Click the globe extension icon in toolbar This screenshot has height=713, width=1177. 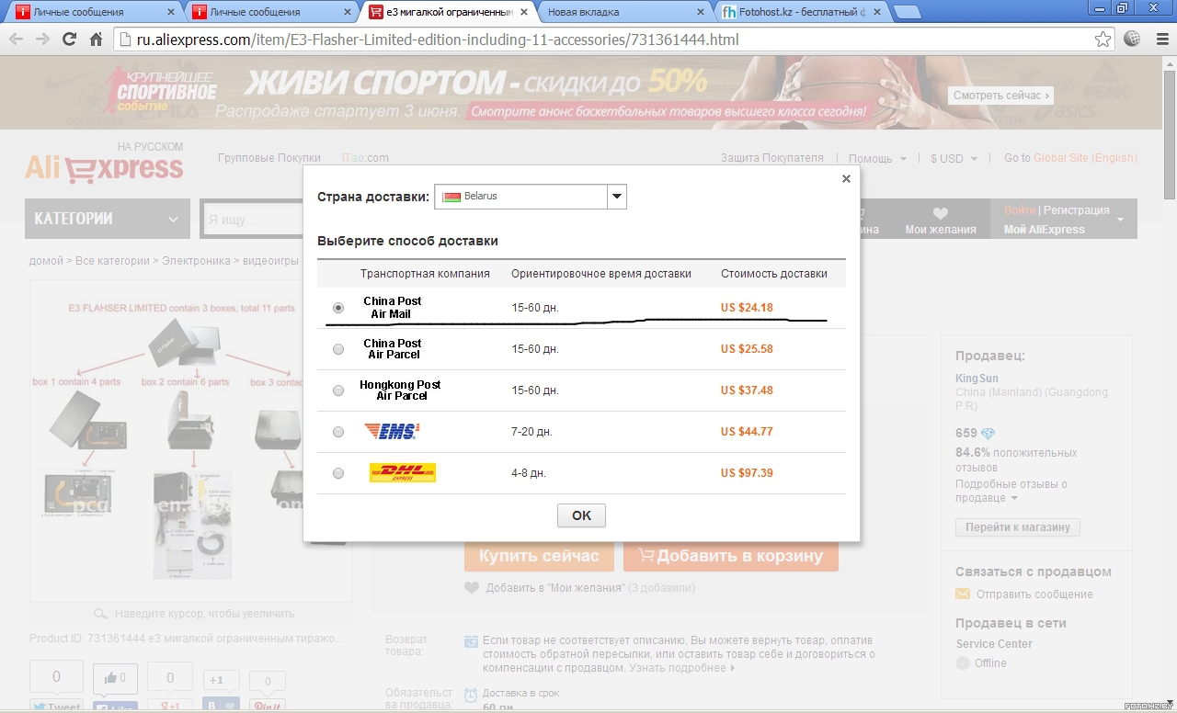(1132, 39)
